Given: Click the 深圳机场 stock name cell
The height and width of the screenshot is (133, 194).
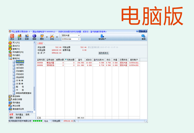Looking at the screenshot, I should pyautogui.click(x=51, y=65).
